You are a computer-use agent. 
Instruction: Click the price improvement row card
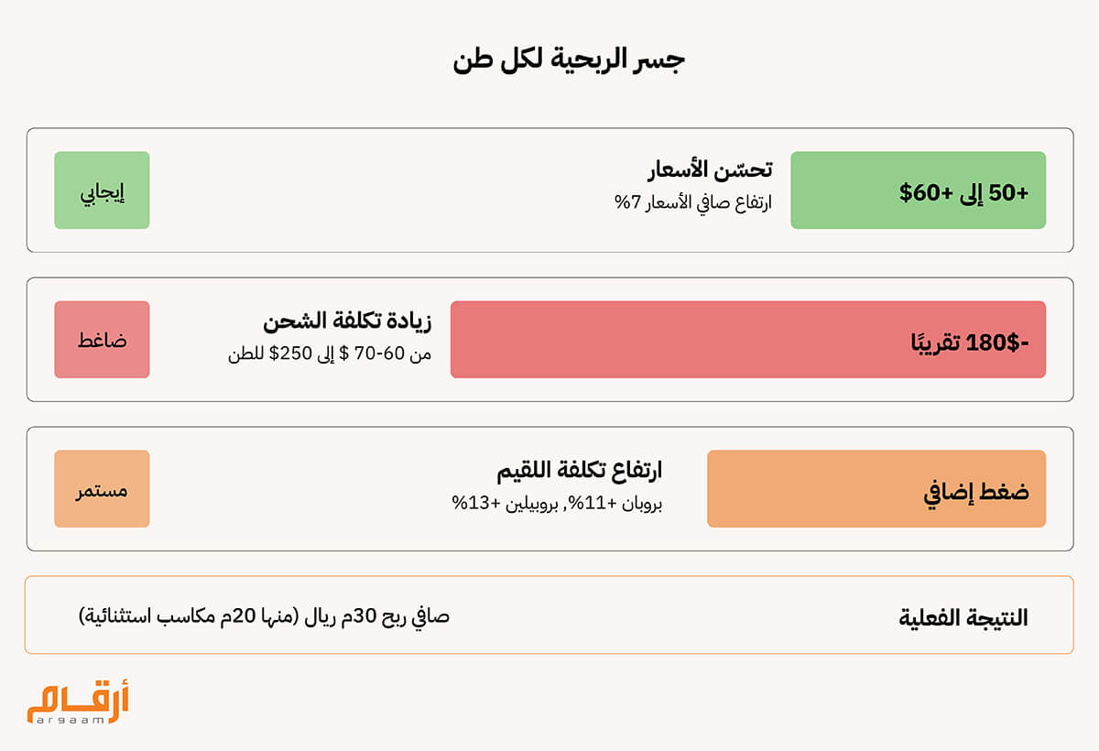549,190
